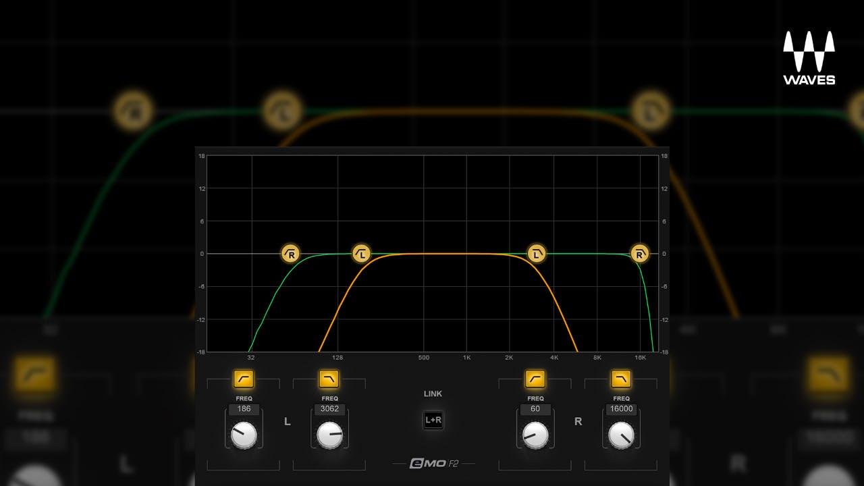This screenshot has height=486, width=864.
Task: Click the 1K frequency axis label
Action: click(x=466, y=358)
